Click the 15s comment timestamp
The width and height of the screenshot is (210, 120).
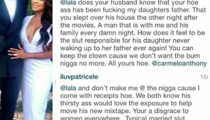(204, 77)
